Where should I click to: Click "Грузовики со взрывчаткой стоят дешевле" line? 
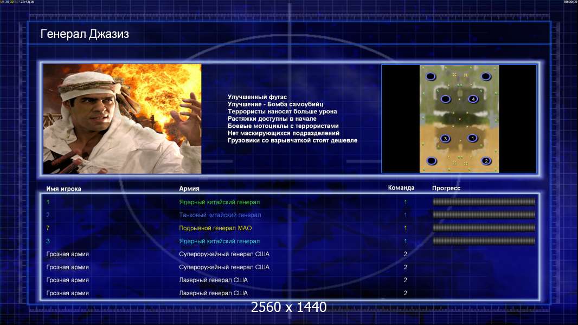(292, 140)
